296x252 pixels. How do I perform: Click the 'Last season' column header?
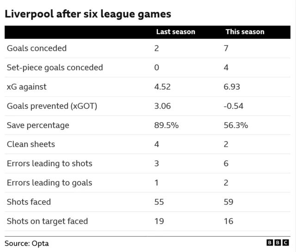coord(175,32)
